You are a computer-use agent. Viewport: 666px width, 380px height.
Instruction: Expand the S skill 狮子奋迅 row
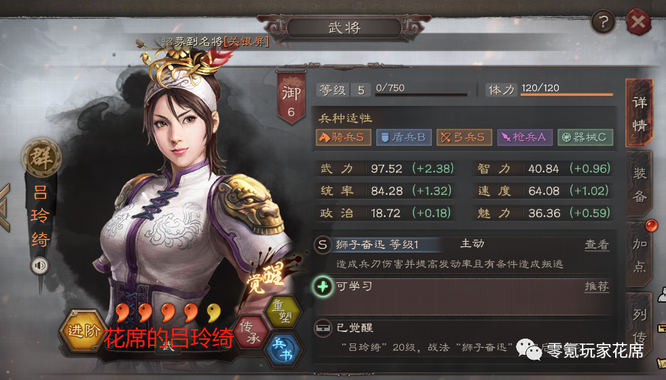(462, 244)
